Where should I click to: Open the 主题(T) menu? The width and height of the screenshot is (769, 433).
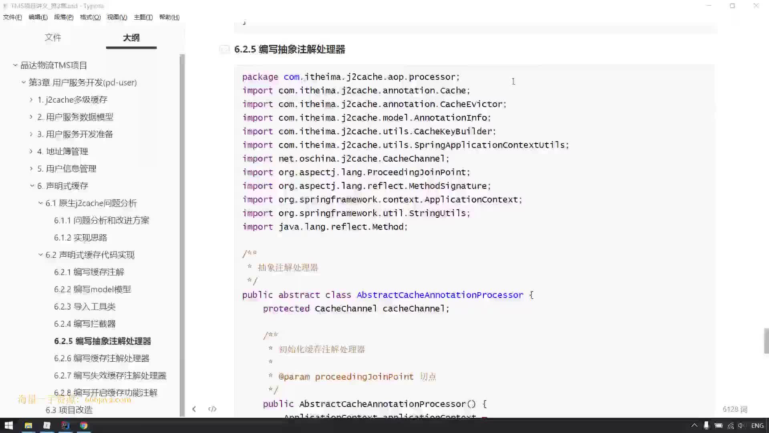(143, 17)
